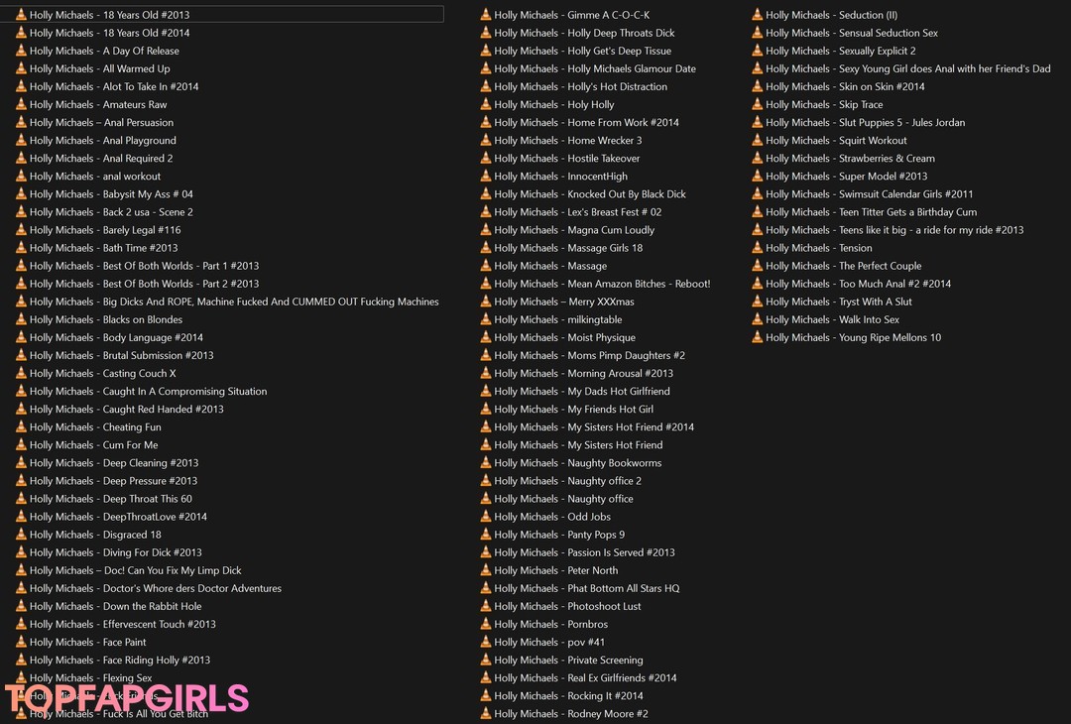
Task: Click file name 'Disgraced 18'
Action: pos(95,535)
